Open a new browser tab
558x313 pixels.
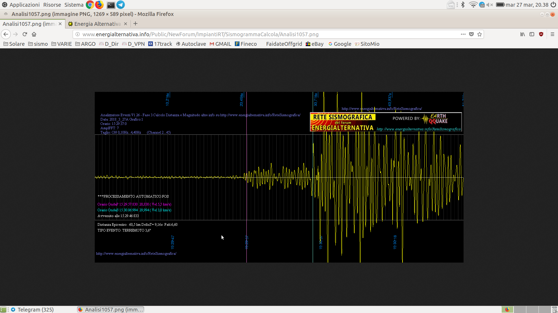[x=135, y=24]
